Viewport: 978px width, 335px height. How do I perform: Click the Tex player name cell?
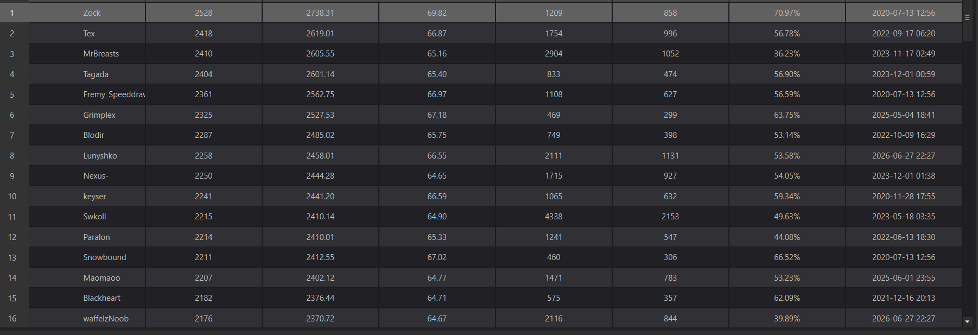87,34
